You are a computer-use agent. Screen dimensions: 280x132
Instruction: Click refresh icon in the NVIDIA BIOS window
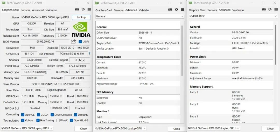click(x=270, y=9)
